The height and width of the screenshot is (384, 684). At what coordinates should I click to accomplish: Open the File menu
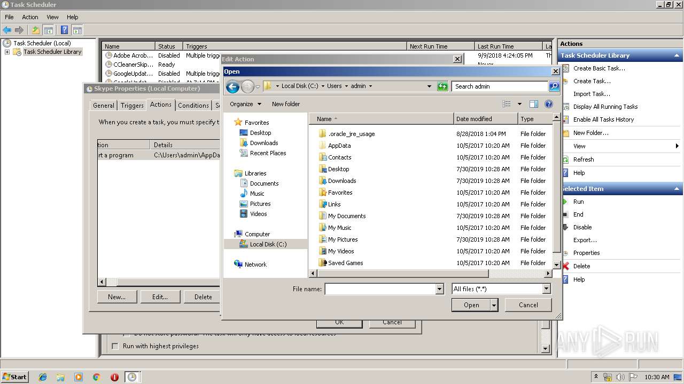[9, 17]
